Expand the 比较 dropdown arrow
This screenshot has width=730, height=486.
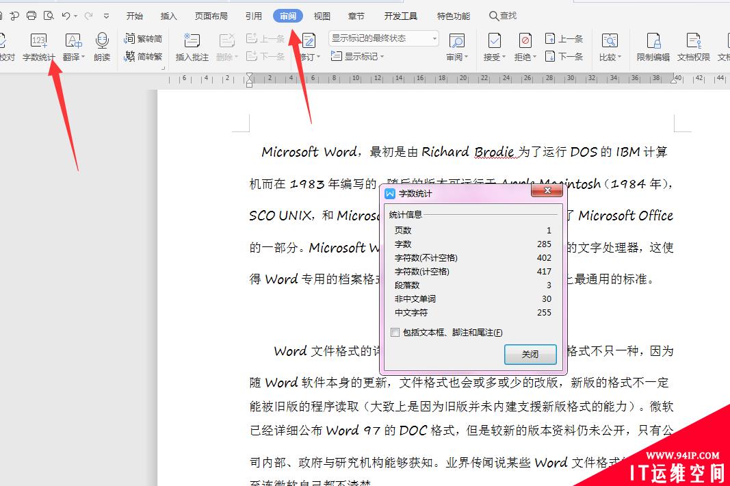click(620, 57)
